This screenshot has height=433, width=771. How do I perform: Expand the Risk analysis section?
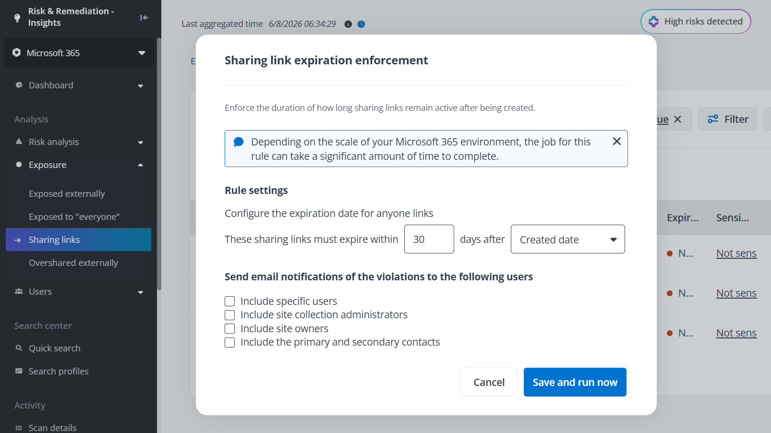tap(78, 142)
